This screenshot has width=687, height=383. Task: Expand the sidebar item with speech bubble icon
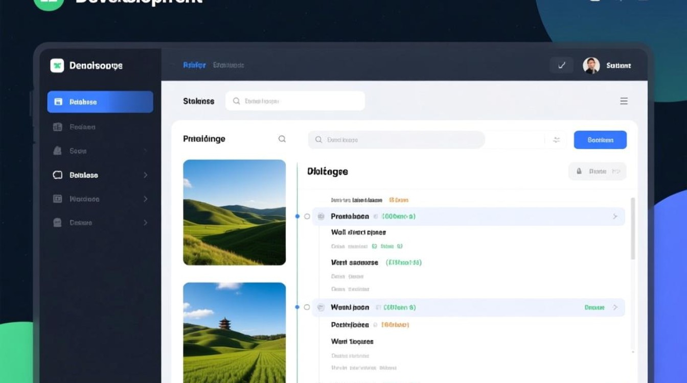click(x=145, y=175)
